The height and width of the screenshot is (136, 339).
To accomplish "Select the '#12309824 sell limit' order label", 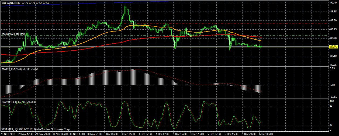I will pyautogui.click(x=13, y=34).
